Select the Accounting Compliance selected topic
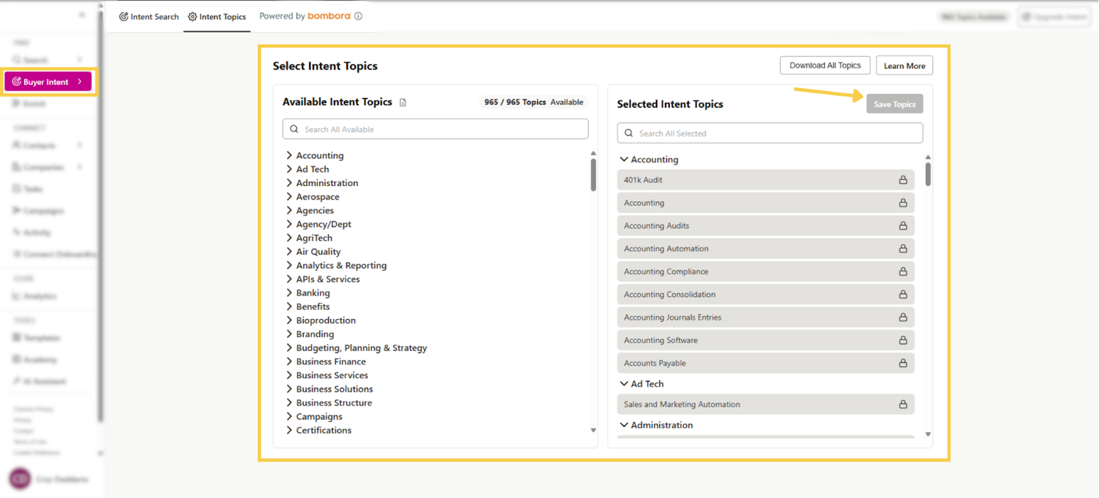 coord(766,272)
